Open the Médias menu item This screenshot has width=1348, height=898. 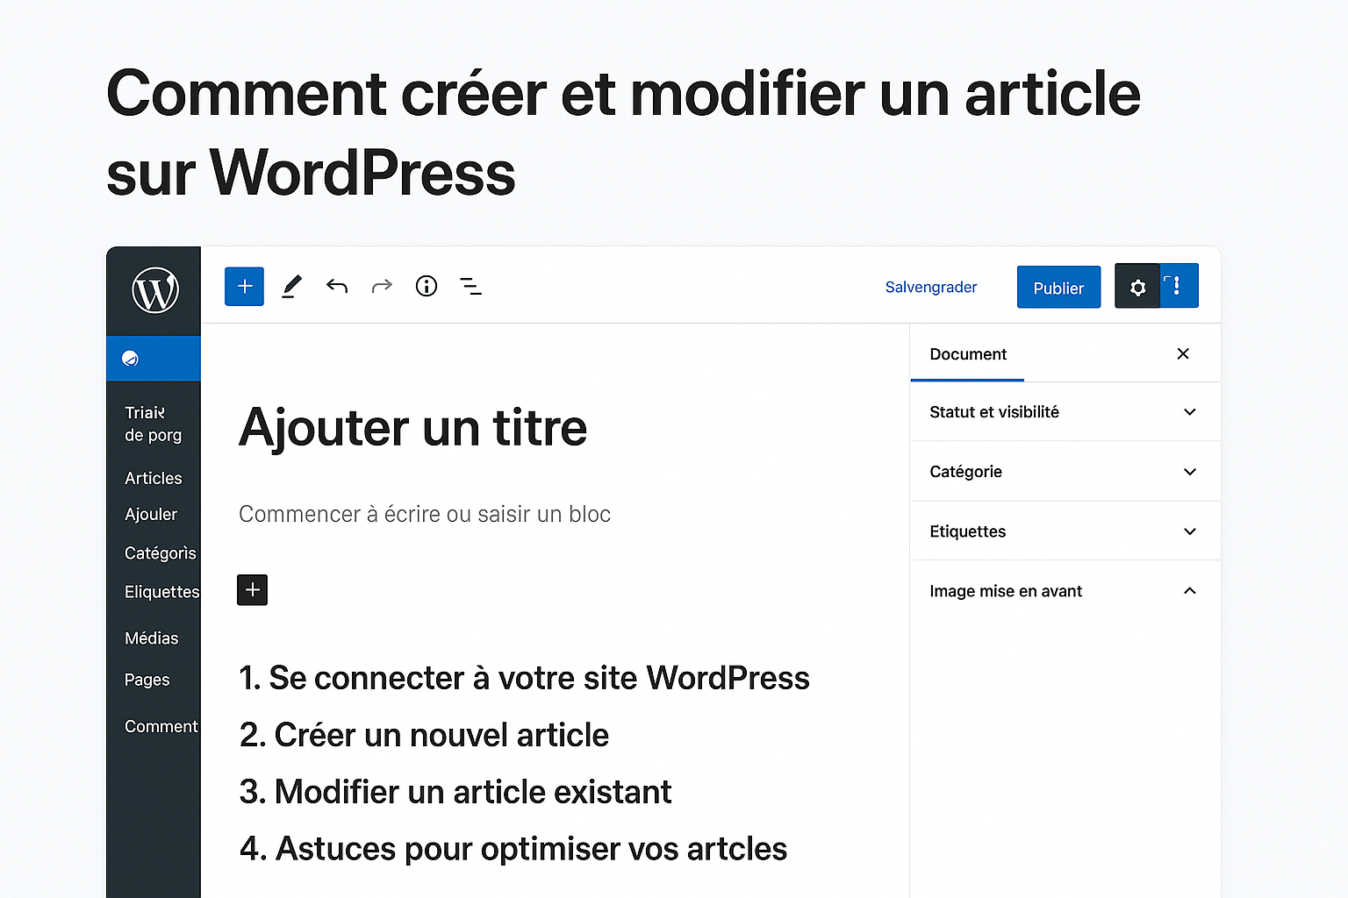[151, 638]
